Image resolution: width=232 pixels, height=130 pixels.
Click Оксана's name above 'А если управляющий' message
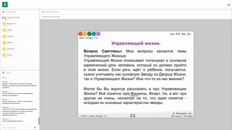click(5, 119)
